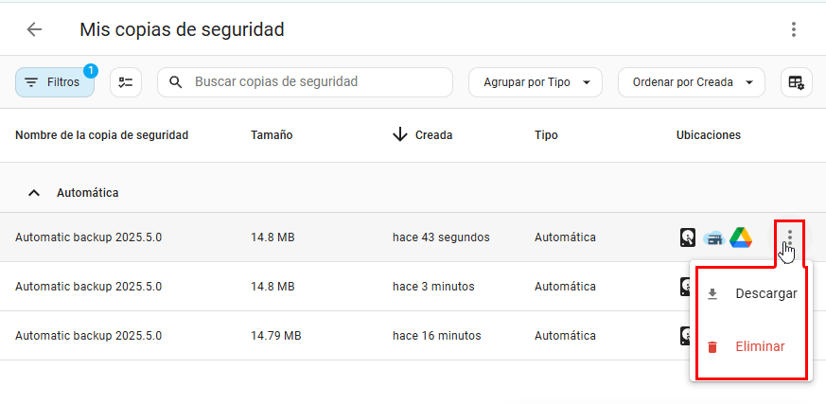Click the Buscar copias de seguridad field
This screenshot has height=404, width=826.
[312, 82]
